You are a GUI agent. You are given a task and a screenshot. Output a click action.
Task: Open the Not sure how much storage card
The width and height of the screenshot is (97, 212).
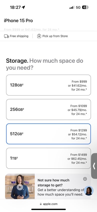point(48,186)
